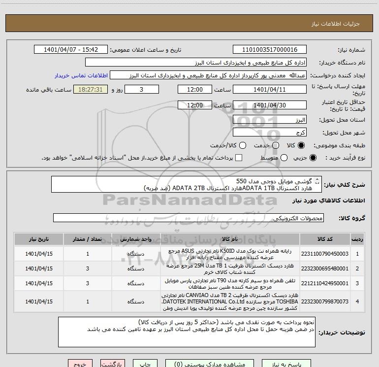The height and width of the screenshot is (367, 379).
Task: Select the کالا radio button
Action: pos(301,145)
